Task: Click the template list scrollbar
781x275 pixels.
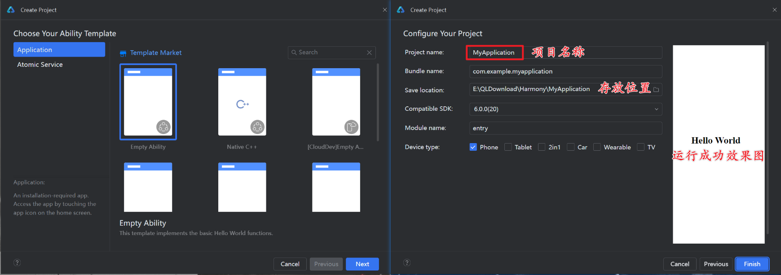Action: pyautogui.click(x=378, y=102)
